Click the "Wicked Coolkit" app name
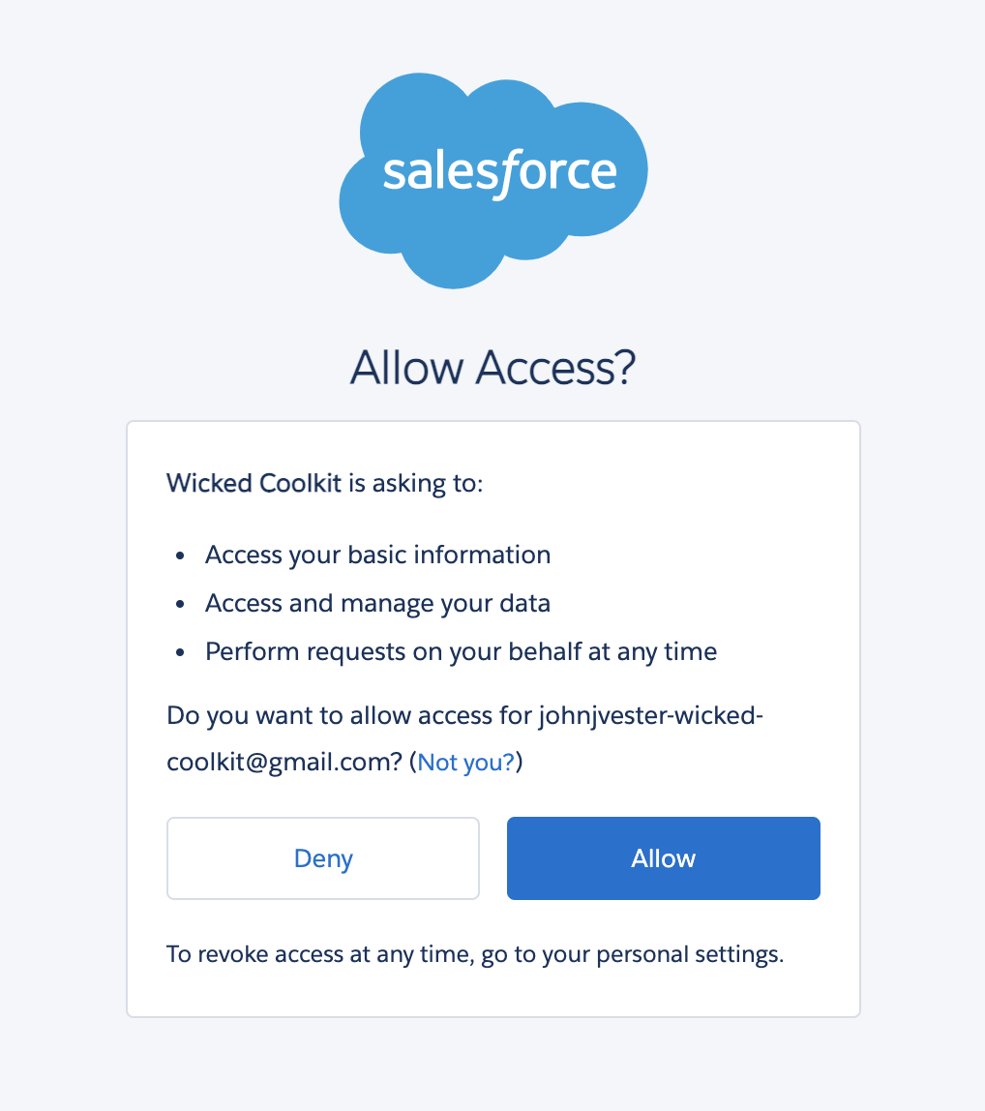 254,483
